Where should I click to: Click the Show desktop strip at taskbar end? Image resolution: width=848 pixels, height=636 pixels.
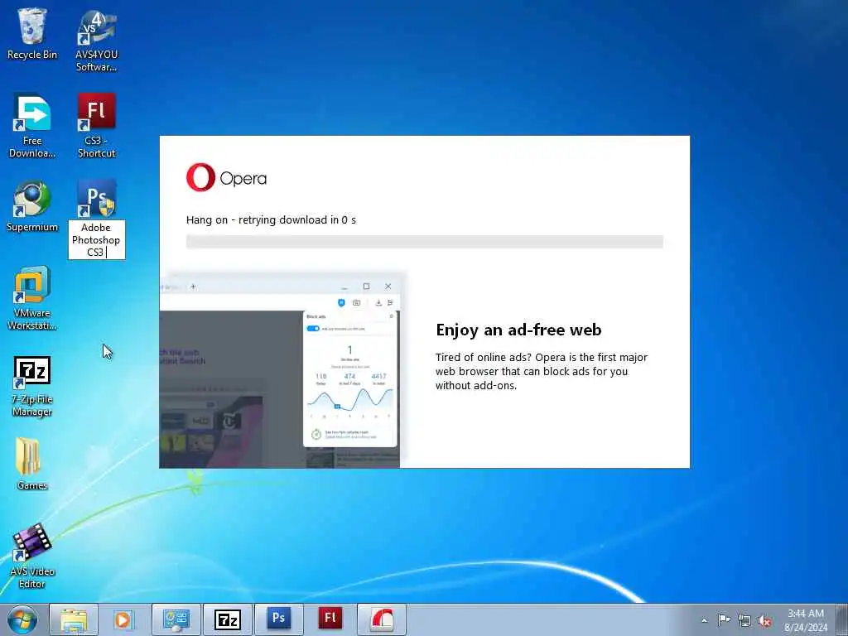842,619
